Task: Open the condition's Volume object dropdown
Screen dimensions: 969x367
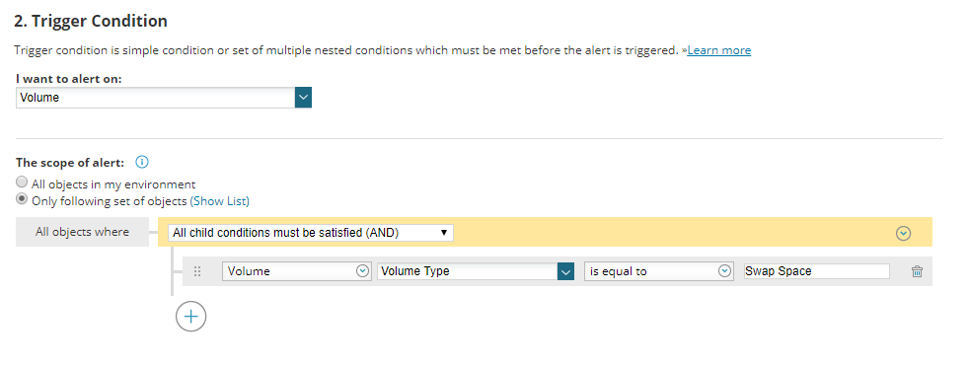Action: (297, 271)
